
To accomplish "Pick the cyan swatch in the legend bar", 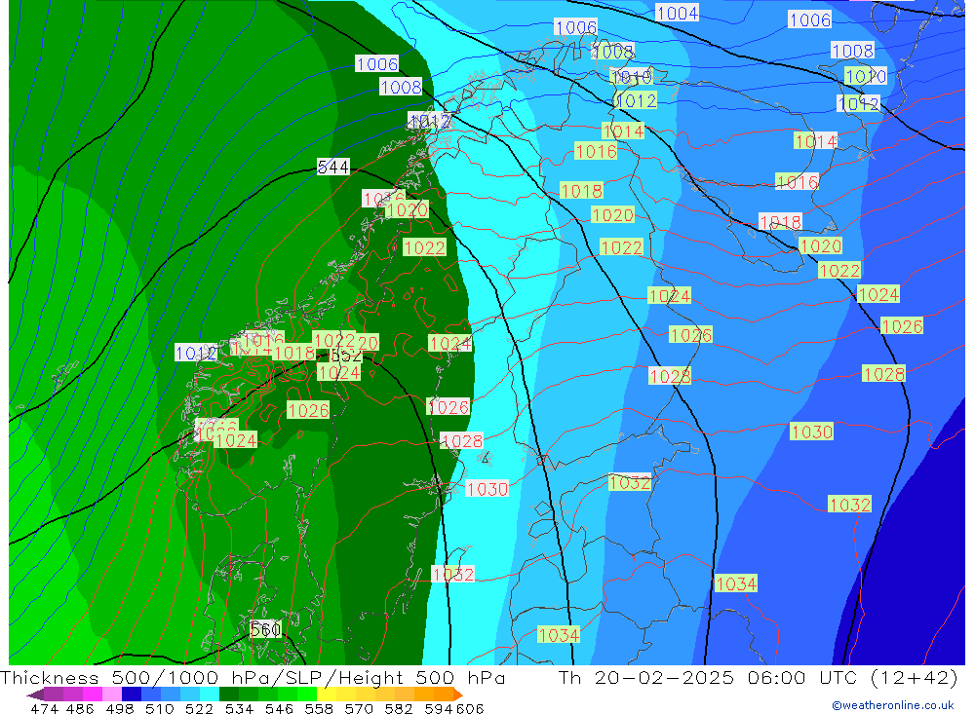I will click(210, 694).
